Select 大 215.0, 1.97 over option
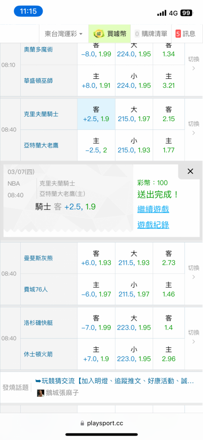Screen dimensions: 203x440 [x=134, y=114]
